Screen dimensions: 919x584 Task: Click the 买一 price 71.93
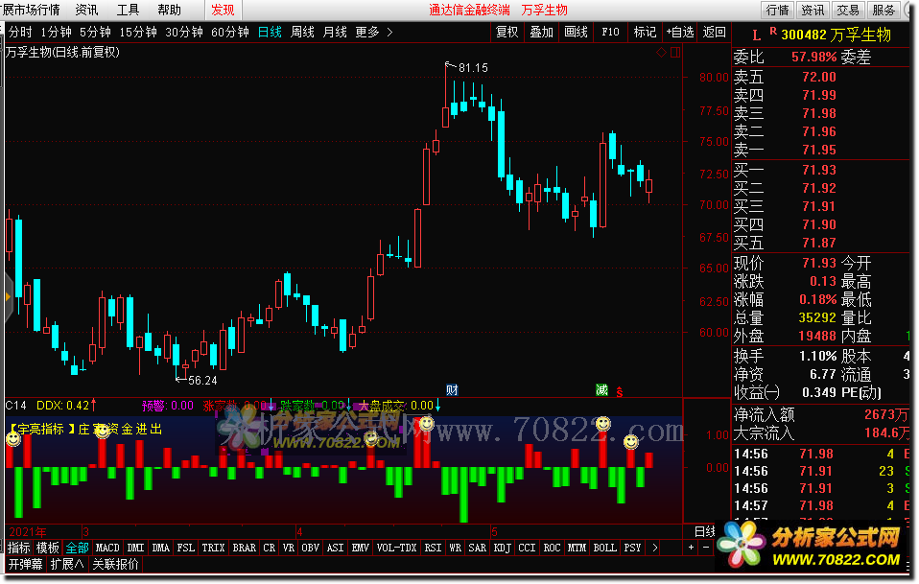tap(819, 170)
